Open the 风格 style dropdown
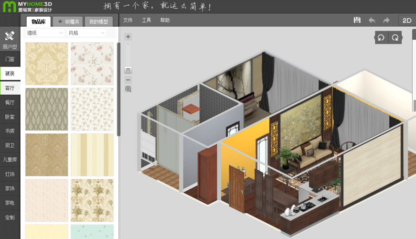This screenshot has height=239, width=416. pos(86,33)
